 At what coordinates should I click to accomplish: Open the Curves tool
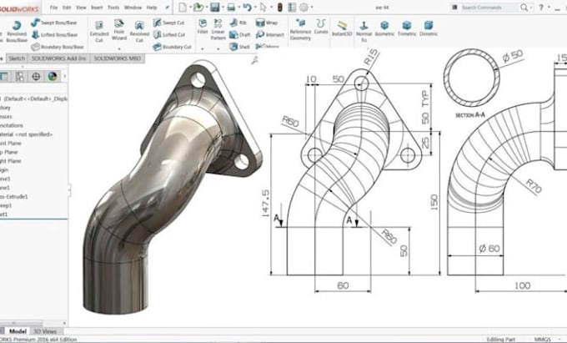[321, 27]
